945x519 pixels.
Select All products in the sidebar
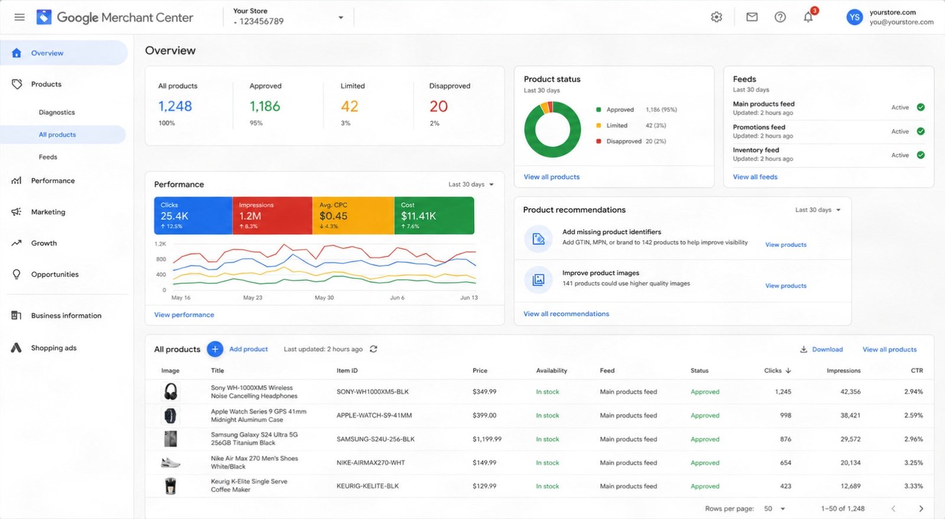[63, 135]
